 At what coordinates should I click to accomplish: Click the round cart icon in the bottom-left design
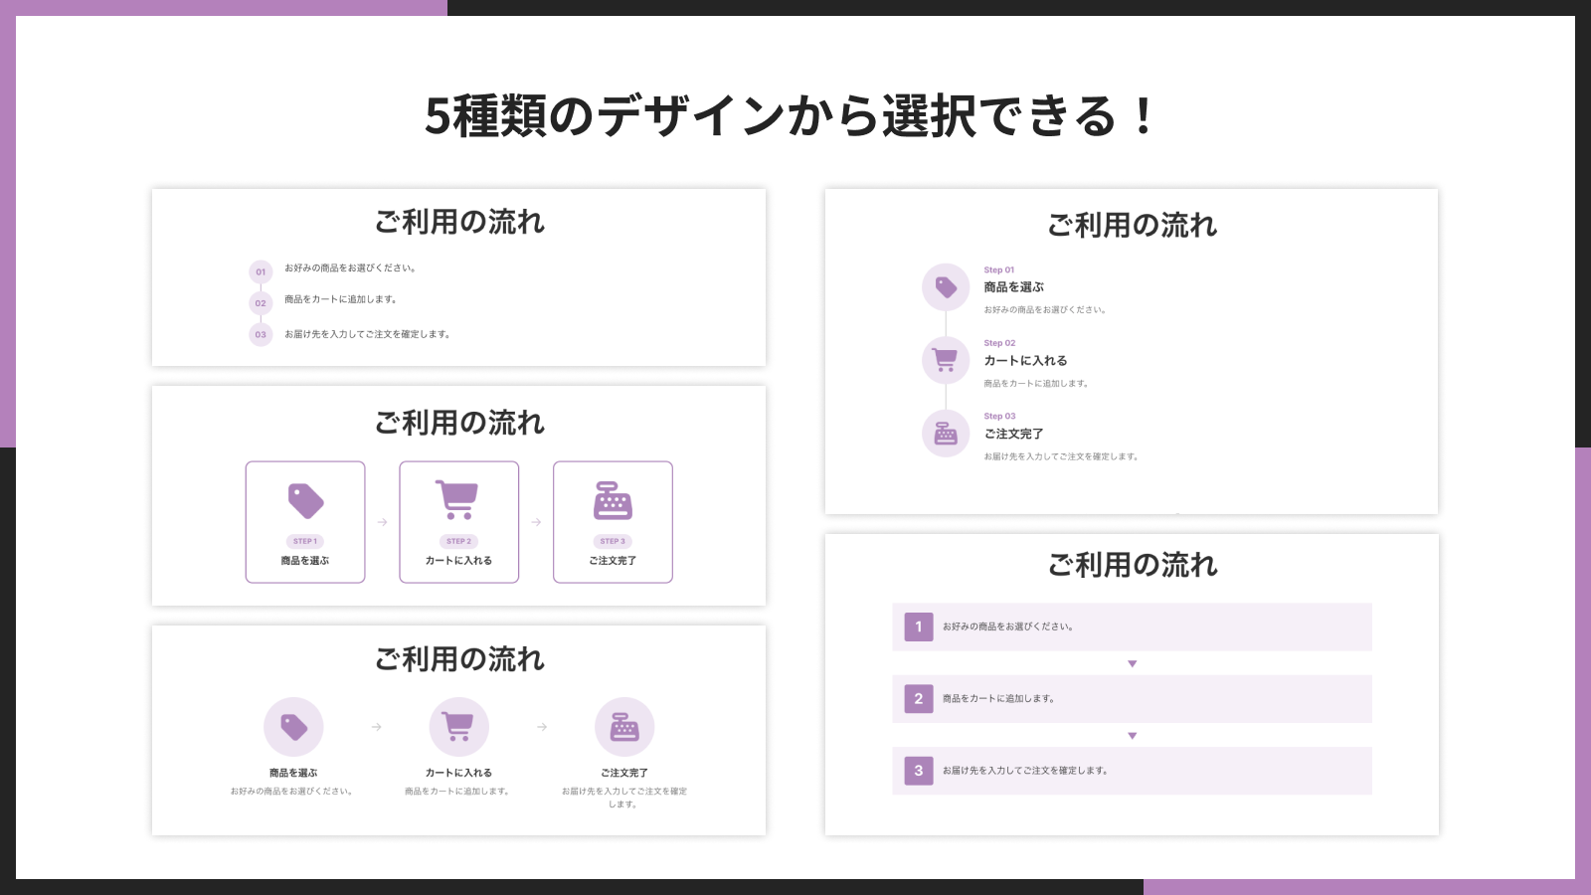pos(458,727)
